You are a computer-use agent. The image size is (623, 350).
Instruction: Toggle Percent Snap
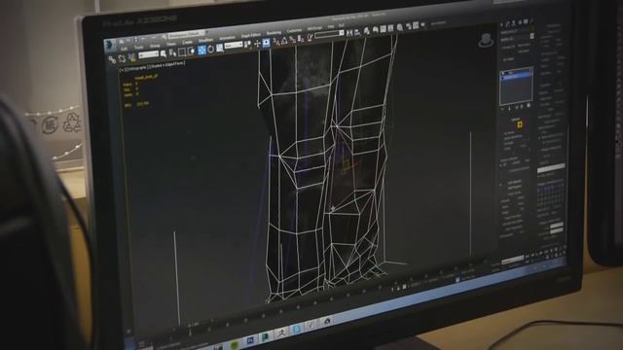pyautogui.click(x=293, y=39)
